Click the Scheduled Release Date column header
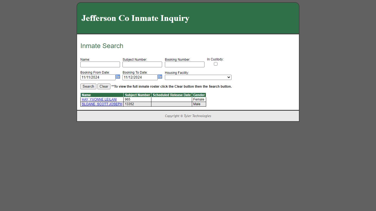Viewport: 376px width, 211px height. [x=172, y=95]
